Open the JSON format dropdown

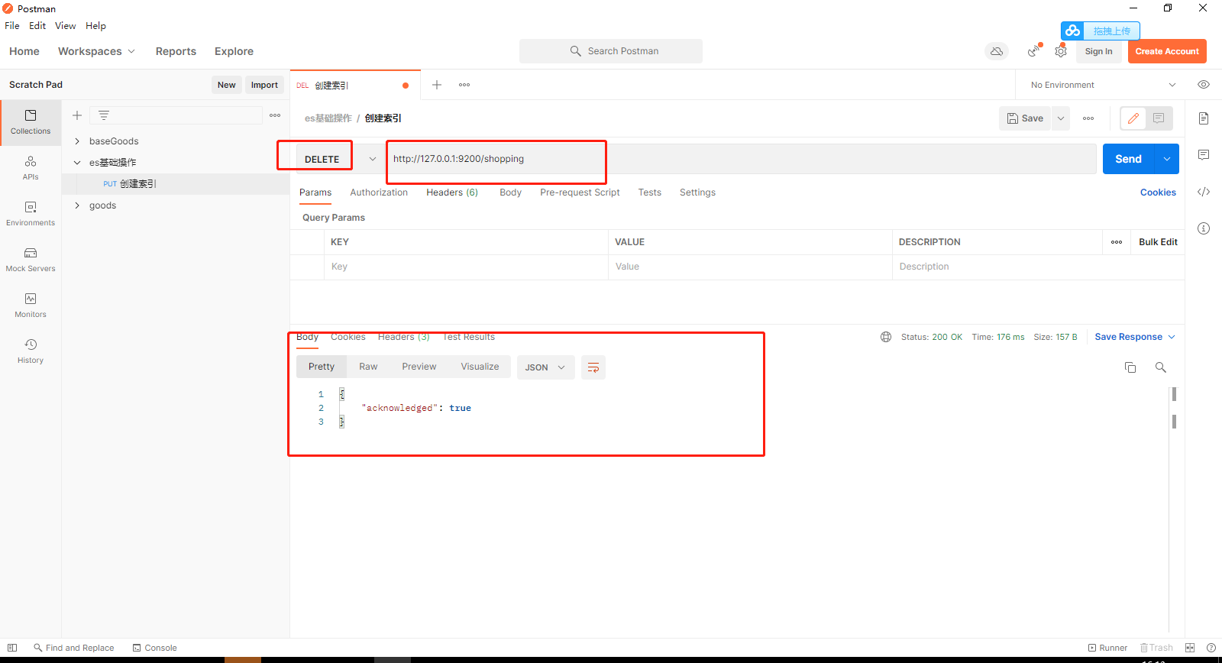point(545,367)
